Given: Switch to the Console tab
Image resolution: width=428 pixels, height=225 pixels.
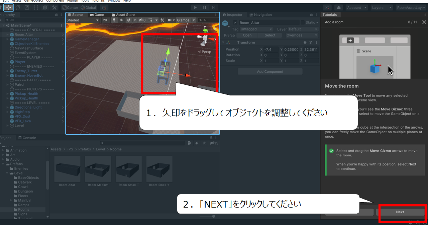Looking at the screenshot, I should point(27,138).
